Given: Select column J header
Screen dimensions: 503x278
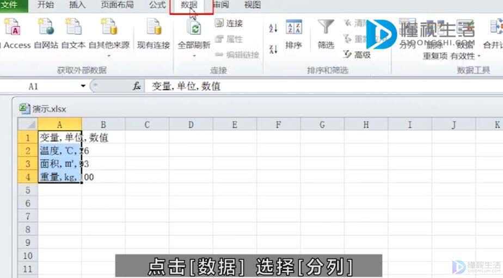Looking at the screenshot, I should coord(453,124).
